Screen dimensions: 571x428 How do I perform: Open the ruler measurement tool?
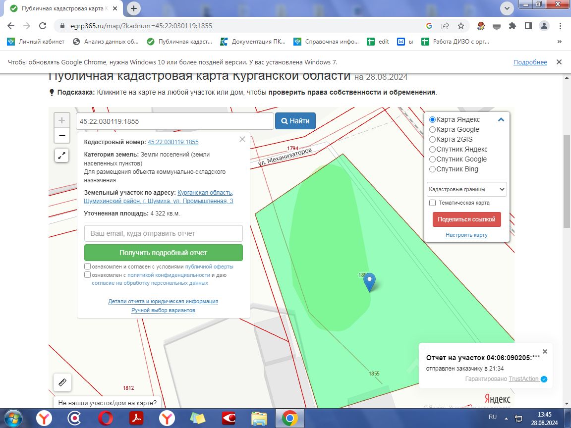click(x=62, y=382)
